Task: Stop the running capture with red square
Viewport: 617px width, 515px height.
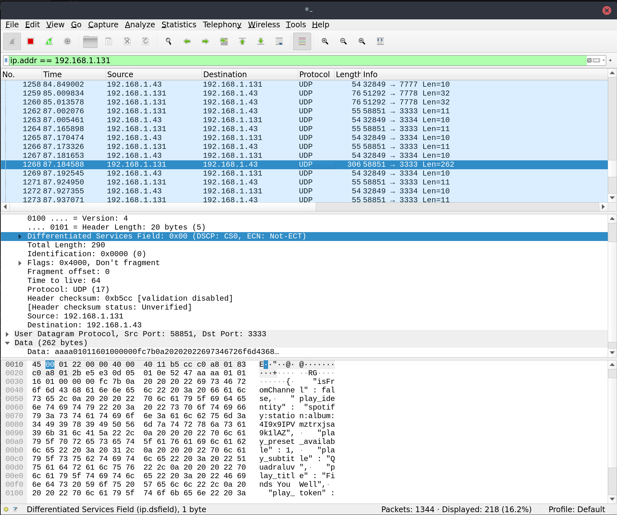Action: click(31, 41)
